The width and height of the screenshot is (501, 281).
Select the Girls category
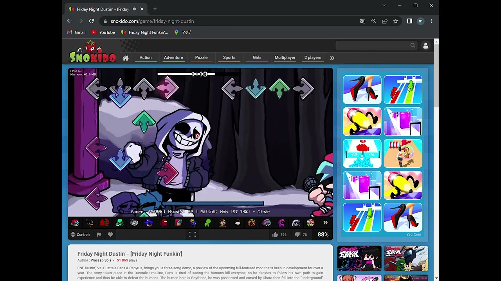click(x=257, y=58)
